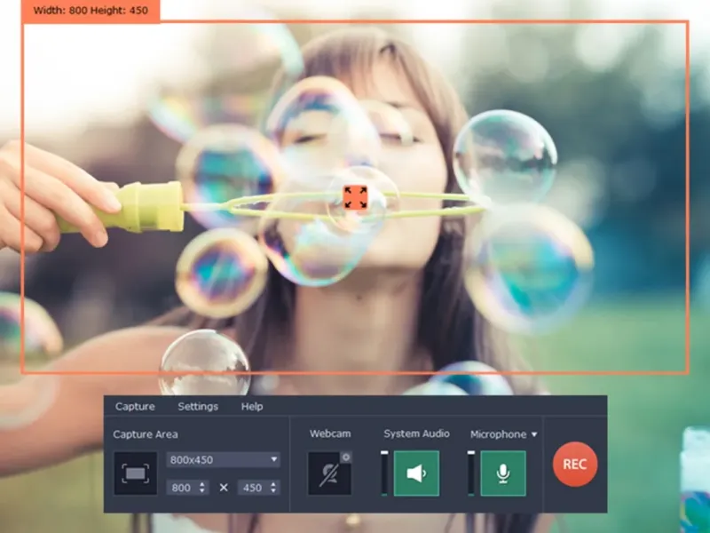Adjust the Microphone volume slider
Image resolution: width=710 pixels, height=533 pixels.
(x=471, y=473)
